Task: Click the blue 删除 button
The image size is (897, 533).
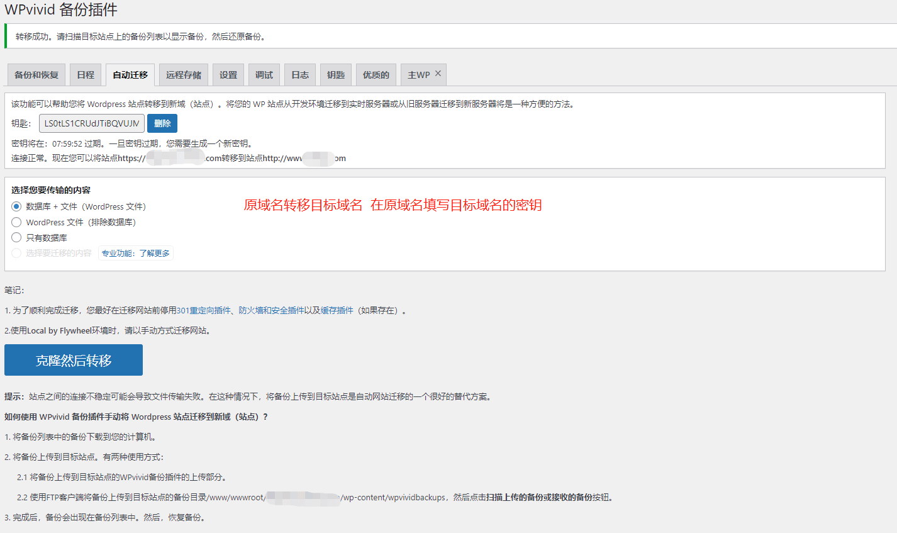Action: click(x=162, y=123)
